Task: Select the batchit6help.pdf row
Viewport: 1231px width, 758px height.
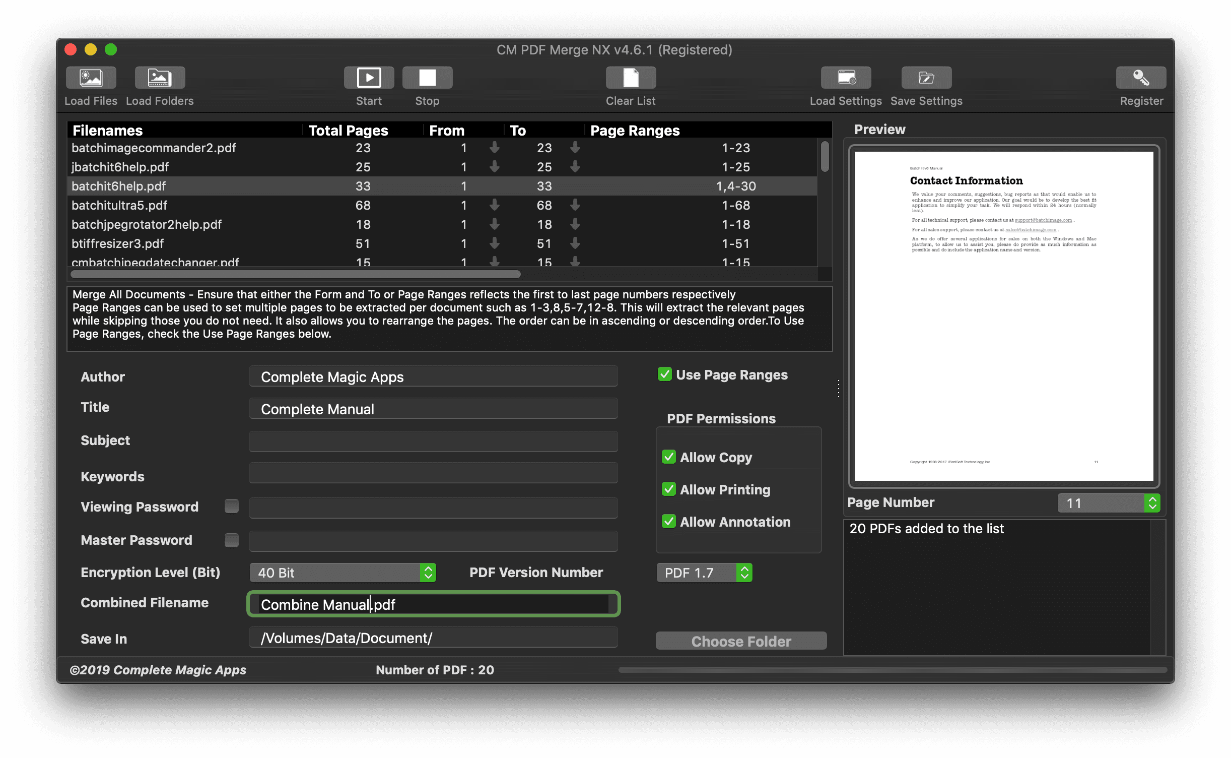Action: point(442,186)
